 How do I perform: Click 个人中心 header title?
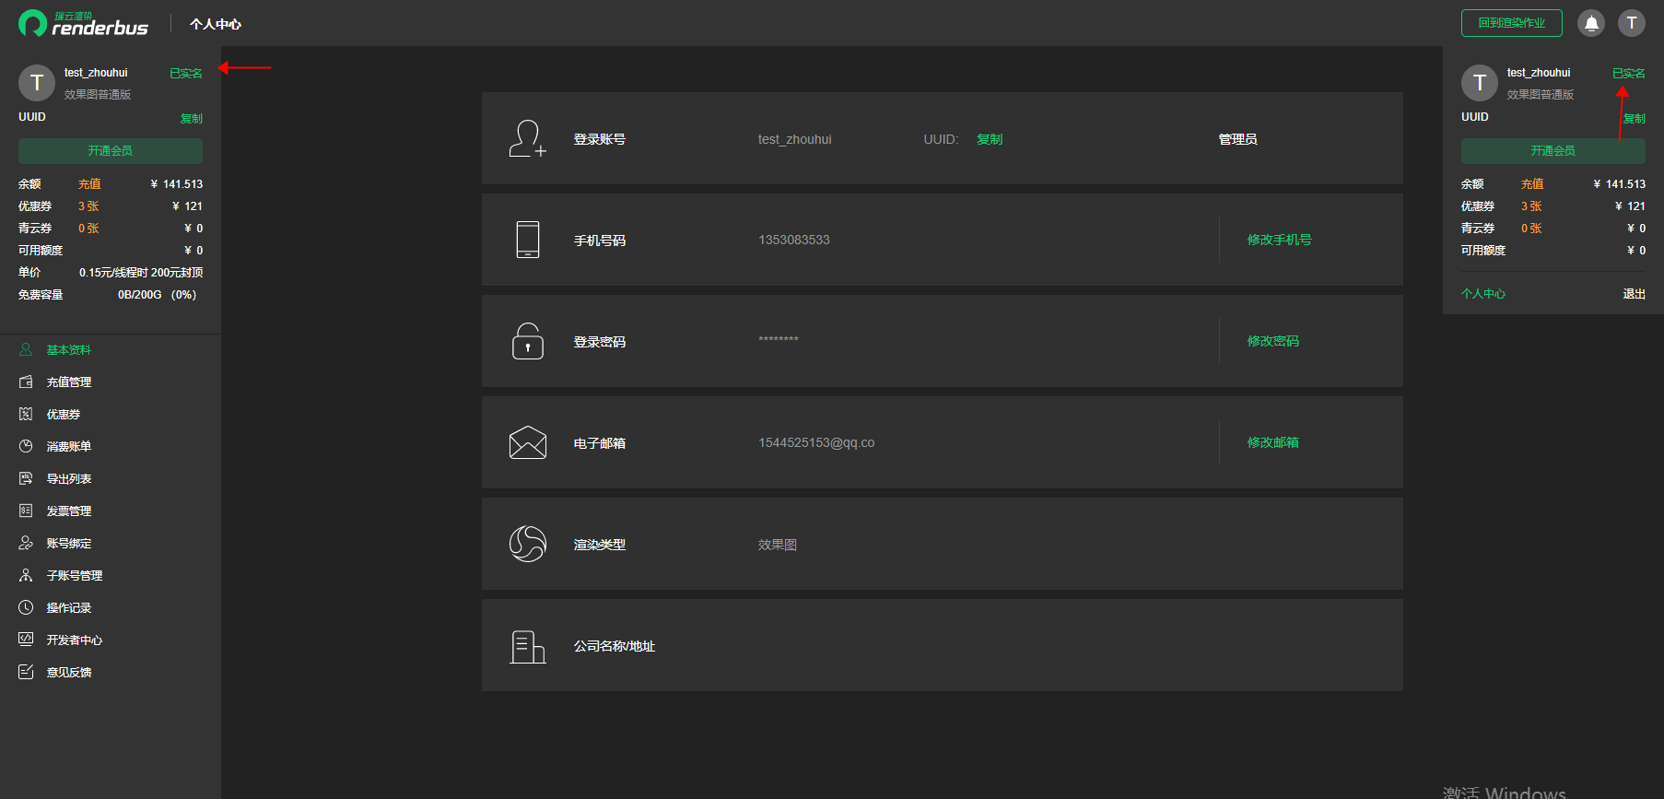tap(216, 24)
